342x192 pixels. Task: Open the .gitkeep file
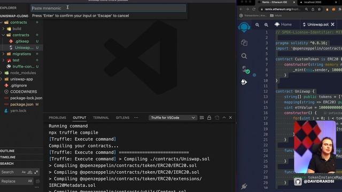coord(21,42)
